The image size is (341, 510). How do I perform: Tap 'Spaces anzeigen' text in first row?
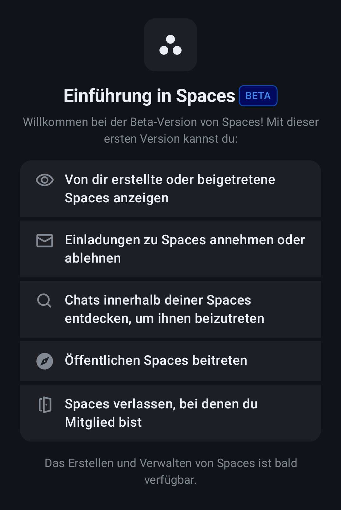[x=117, y=198]
